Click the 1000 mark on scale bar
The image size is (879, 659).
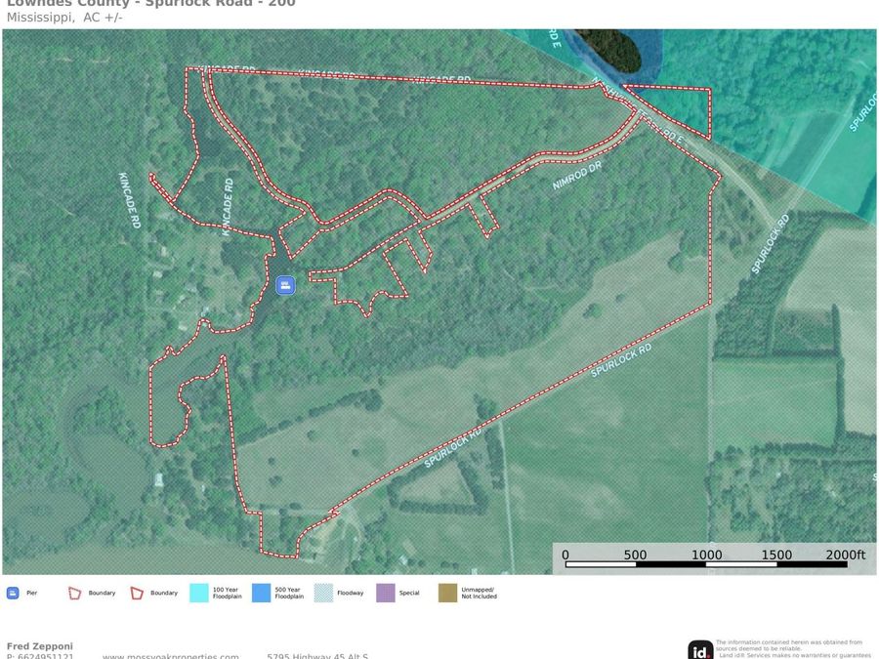pos(706,555)
